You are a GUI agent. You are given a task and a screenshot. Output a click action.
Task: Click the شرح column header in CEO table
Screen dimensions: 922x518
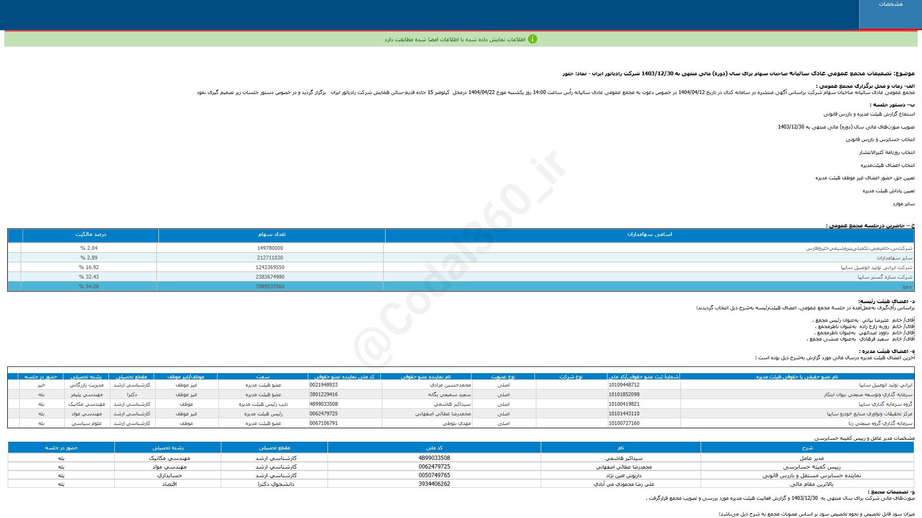pos(807,448)
